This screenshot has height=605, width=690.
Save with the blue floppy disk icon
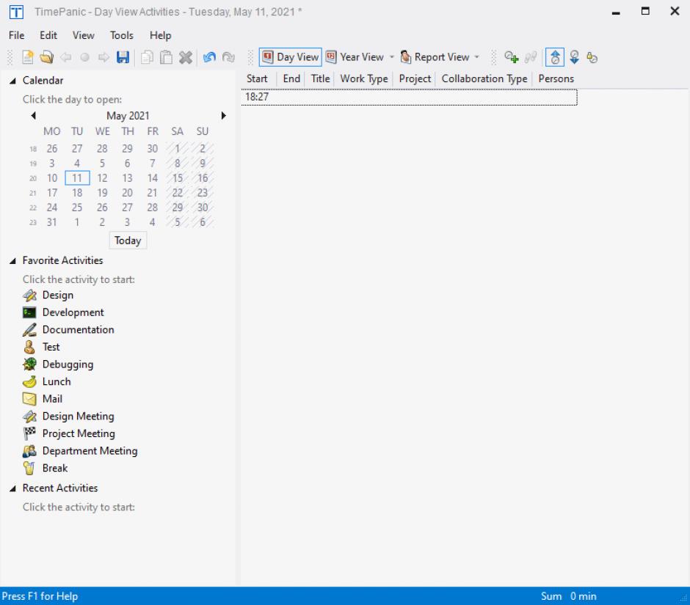tap(123, 57)
